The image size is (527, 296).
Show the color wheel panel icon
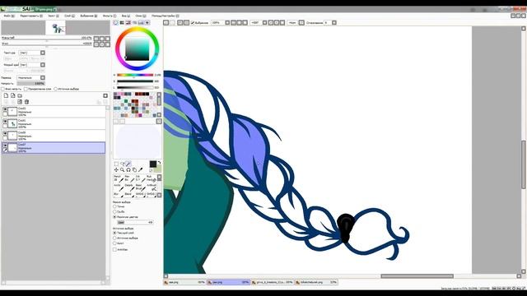click(x=115, y=22)
